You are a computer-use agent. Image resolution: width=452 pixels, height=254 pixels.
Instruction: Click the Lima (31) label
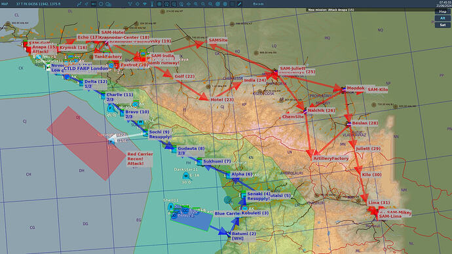tap(379, 203)
